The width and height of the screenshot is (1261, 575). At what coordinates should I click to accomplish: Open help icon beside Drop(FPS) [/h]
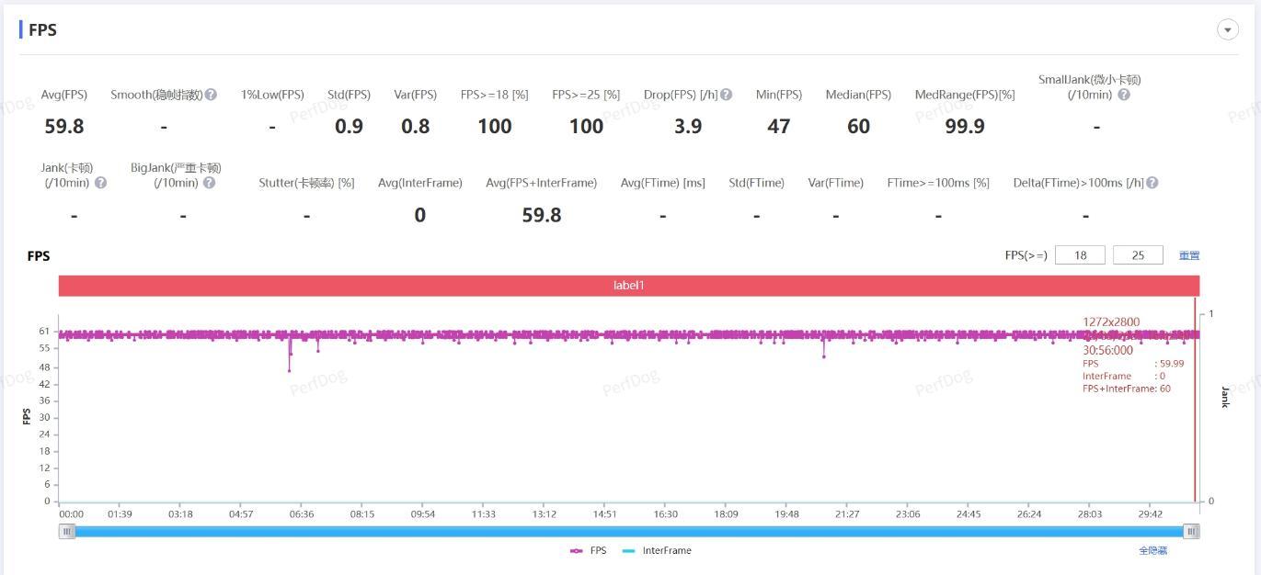(727, 95)
